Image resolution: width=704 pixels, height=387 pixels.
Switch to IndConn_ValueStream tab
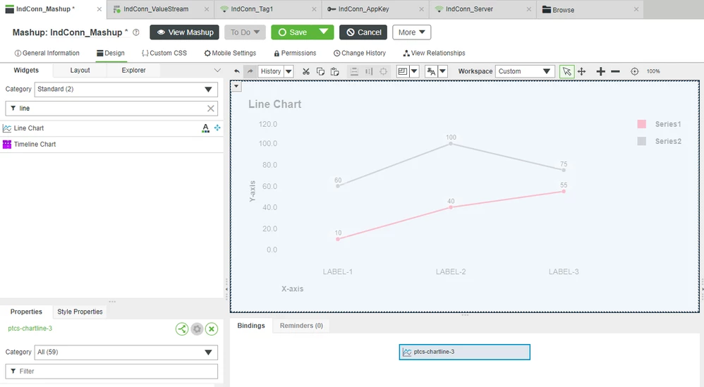point(156,9)
